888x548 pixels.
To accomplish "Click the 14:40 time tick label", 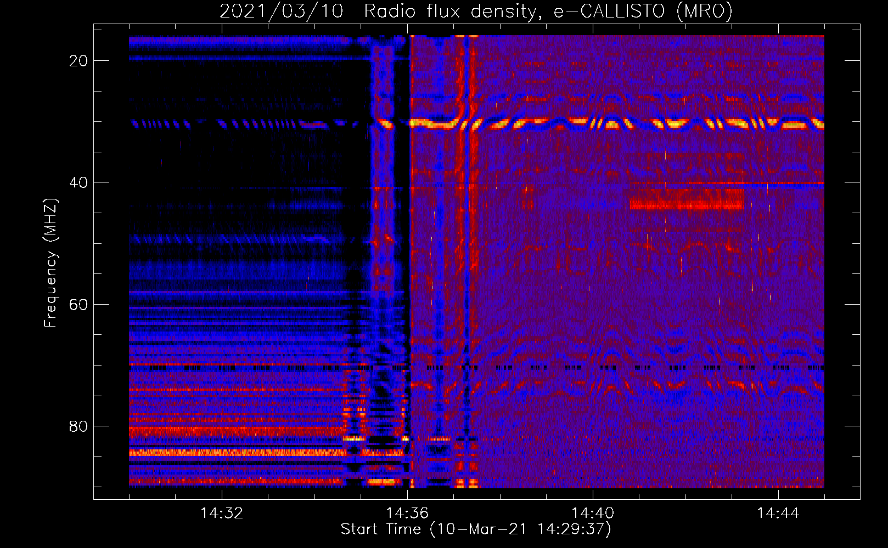I will click(x=593, y=513).
